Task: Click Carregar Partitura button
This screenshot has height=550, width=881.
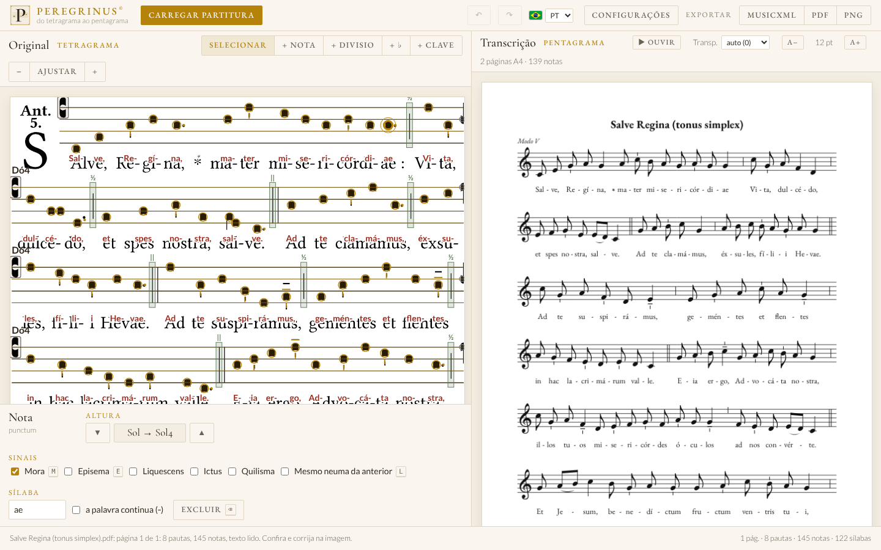Action: [x=201, y=15]
